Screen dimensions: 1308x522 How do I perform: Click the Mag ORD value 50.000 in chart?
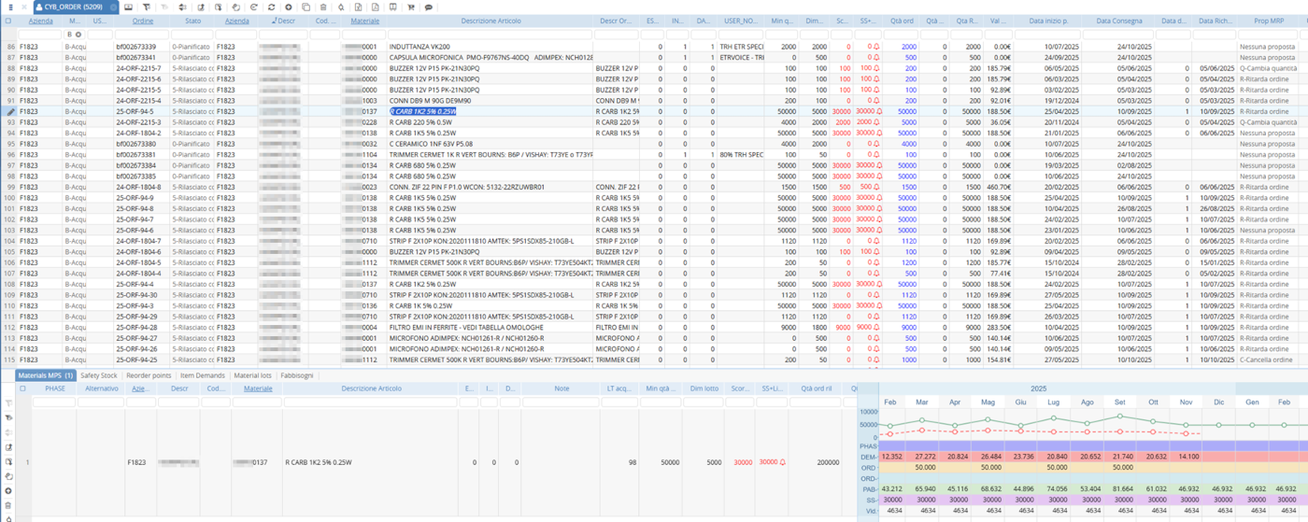pos(990,467)
